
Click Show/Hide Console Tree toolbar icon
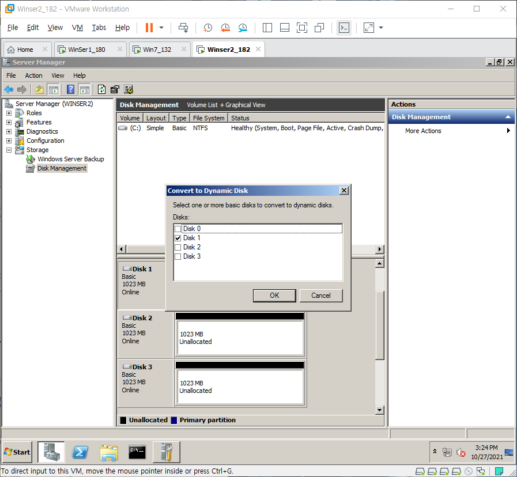click(x=53, y=89)
